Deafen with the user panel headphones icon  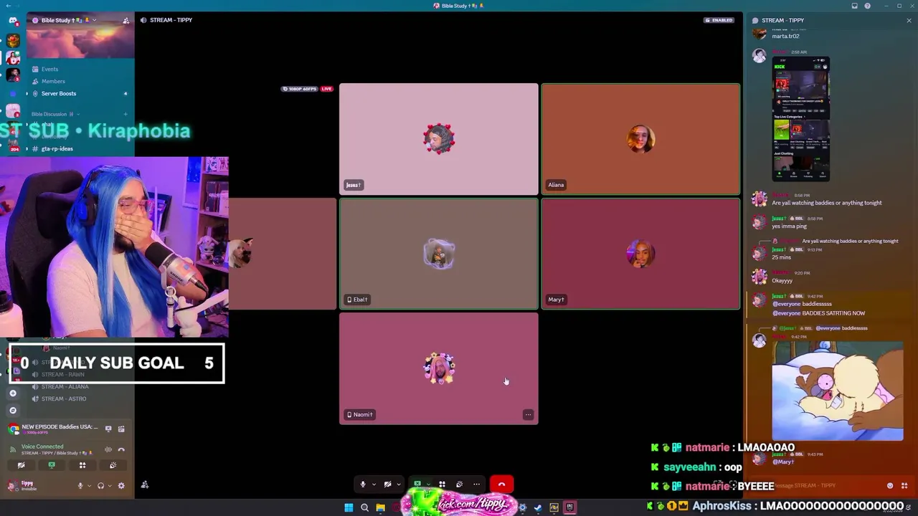pyautogui.click(x=100, y=485)
